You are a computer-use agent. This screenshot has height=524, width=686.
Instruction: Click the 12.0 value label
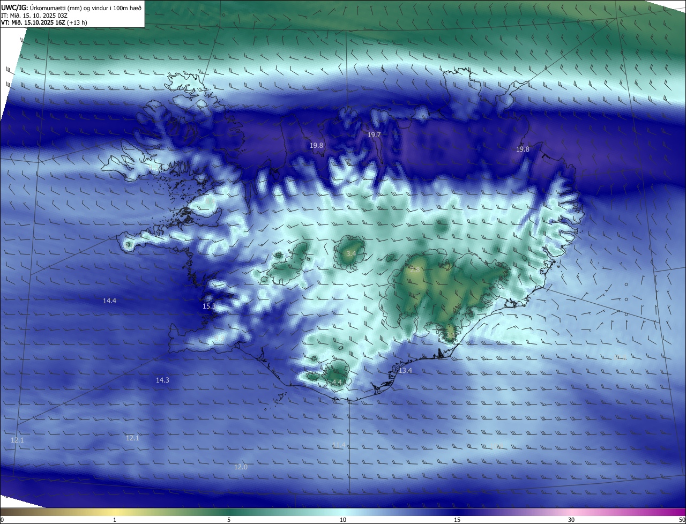coord(241,467)
